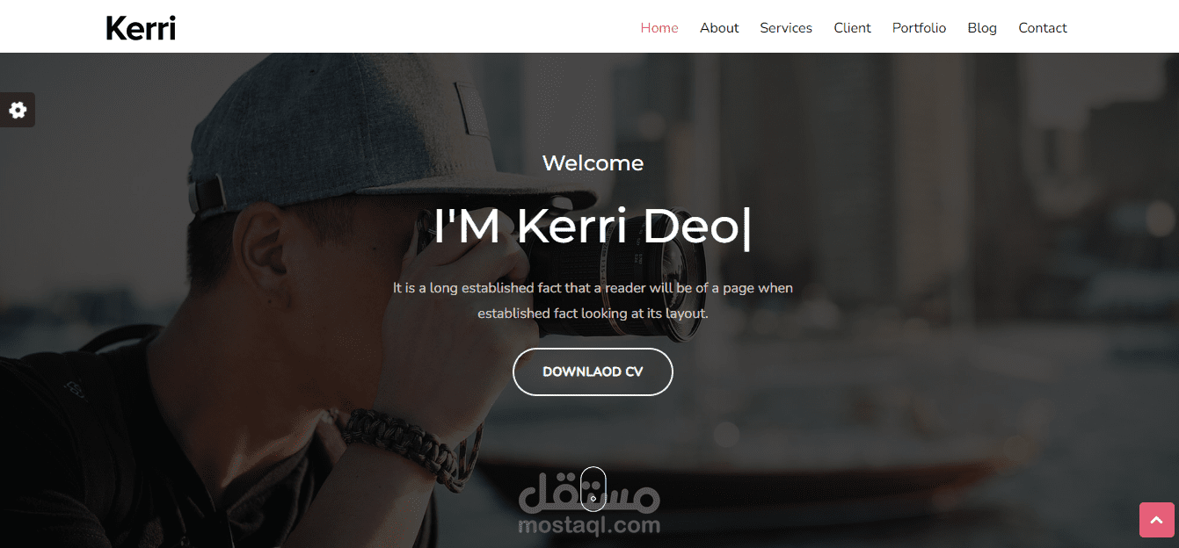Click the mostaql.com watermark text
This screenshot has width=1179, height=548.
click(589, 526)
